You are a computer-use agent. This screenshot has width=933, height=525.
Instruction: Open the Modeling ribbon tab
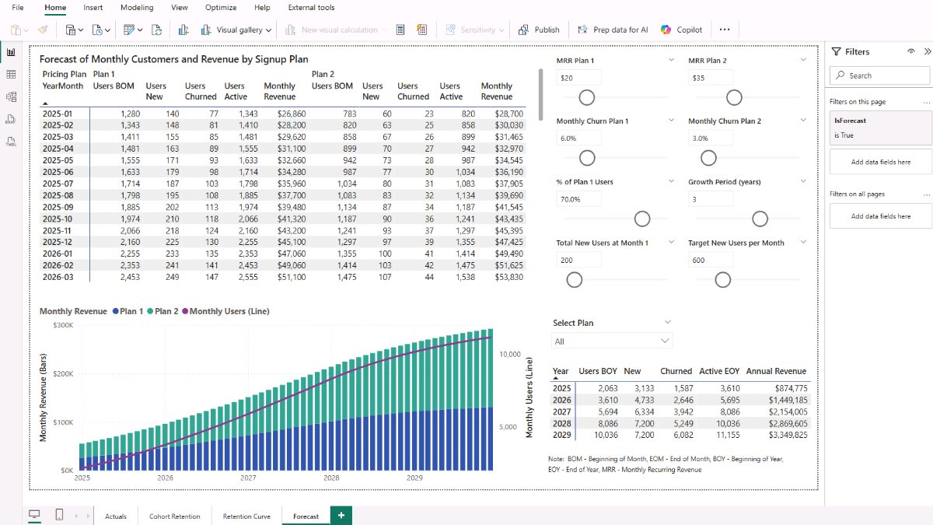[137, 8]
